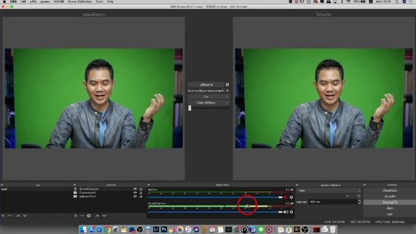416x234 pixels.
Task: Toggle visibility of SoundCapture source
Action: [135, 189]
